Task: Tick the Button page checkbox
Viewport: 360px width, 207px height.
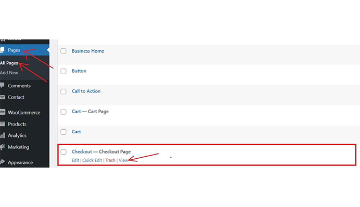Action: [63, 71]
